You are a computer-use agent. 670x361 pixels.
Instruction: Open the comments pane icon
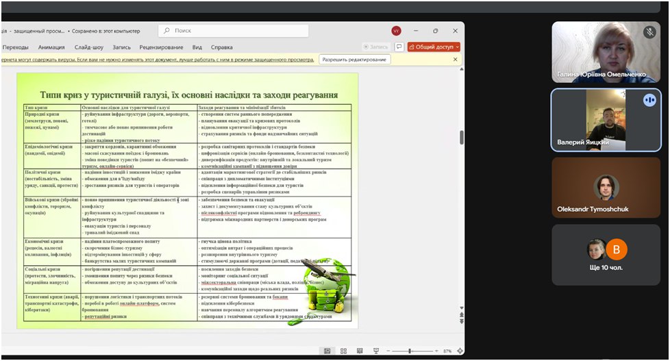pyautogui.click(x=399, y=47)
